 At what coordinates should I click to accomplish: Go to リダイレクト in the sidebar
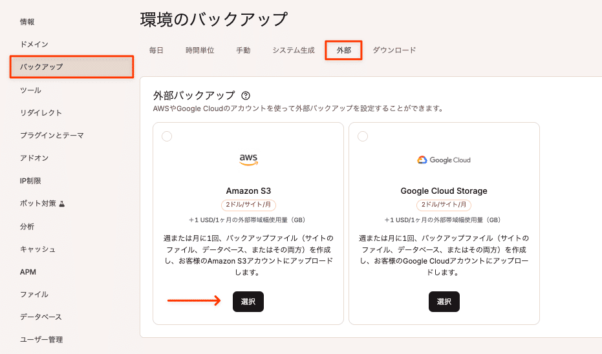tap(41, 113)
